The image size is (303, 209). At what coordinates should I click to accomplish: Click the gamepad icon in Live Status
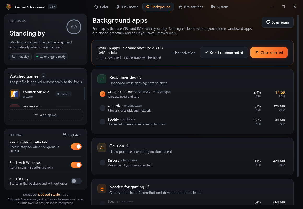tap(74, 27)
